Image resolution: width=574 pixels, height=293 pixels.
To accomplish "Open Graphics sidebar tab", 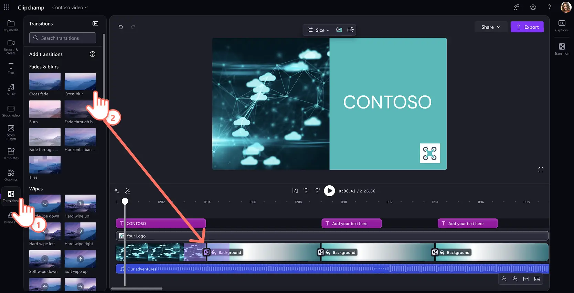I will click(x=11, y=175).
